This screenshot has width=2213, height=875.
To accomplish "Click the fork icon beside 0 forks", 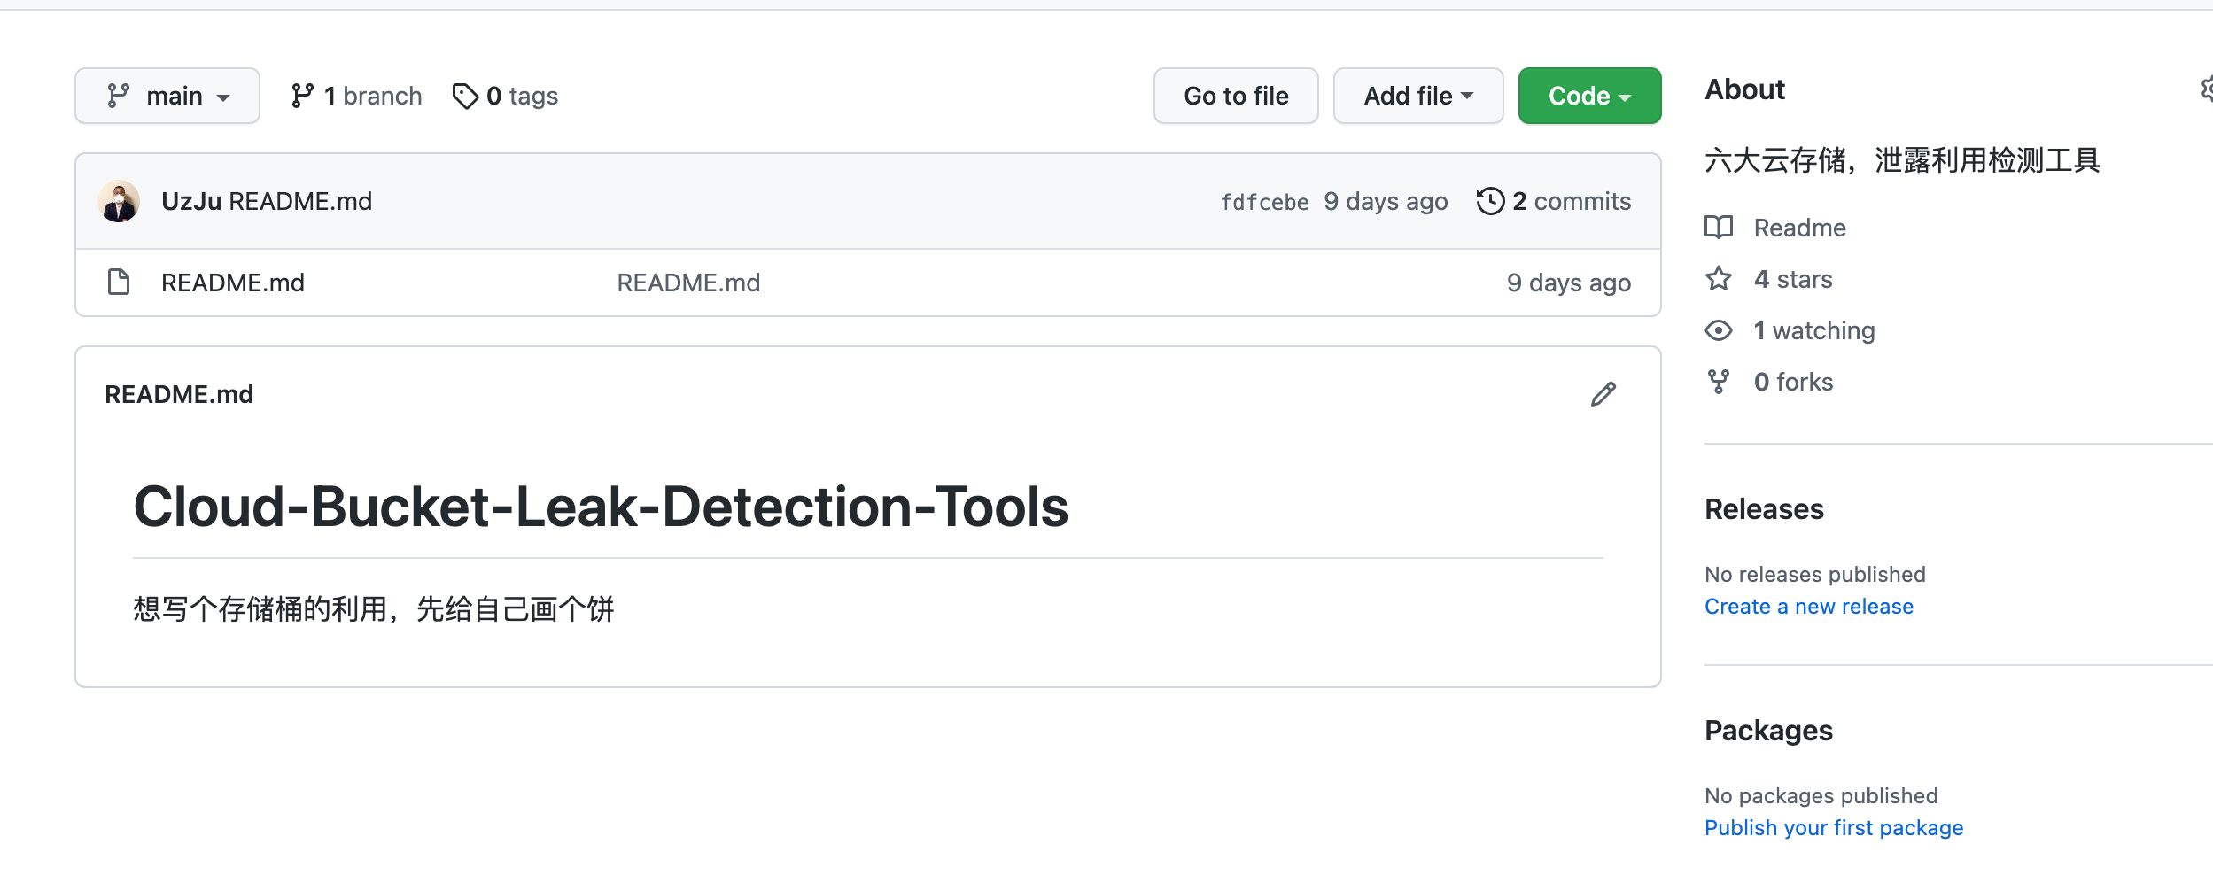I will coord(1719,382).
